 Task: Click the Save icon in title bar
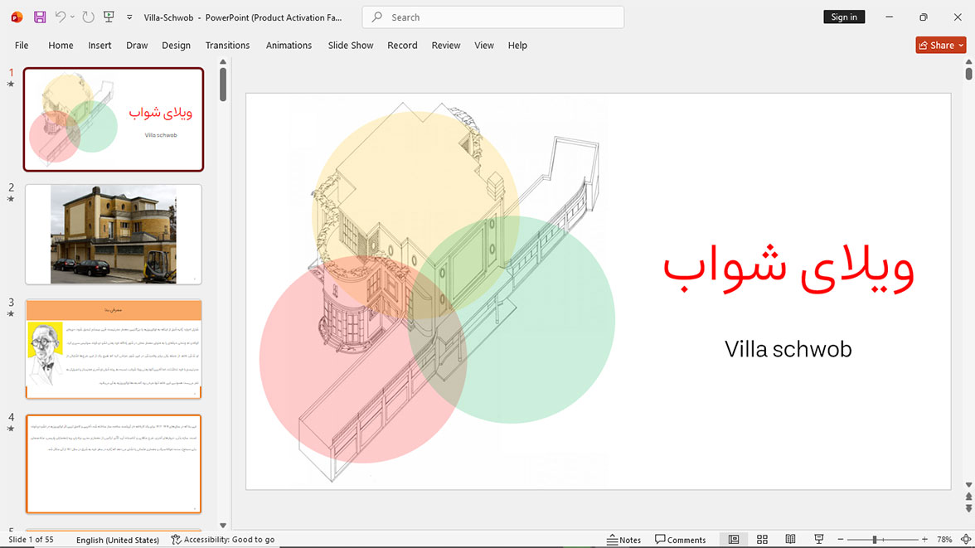(40, 17)
